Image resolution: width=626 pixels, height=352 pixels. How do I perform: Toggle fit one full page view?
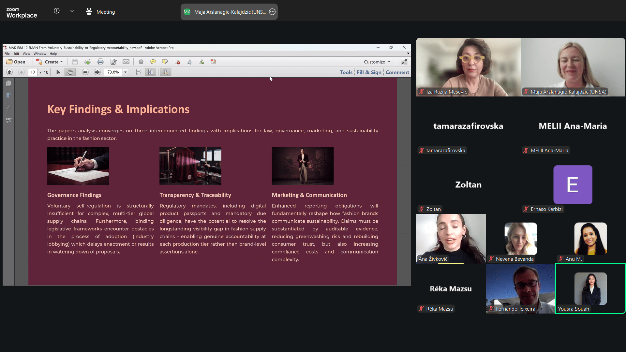click(151, 72)
